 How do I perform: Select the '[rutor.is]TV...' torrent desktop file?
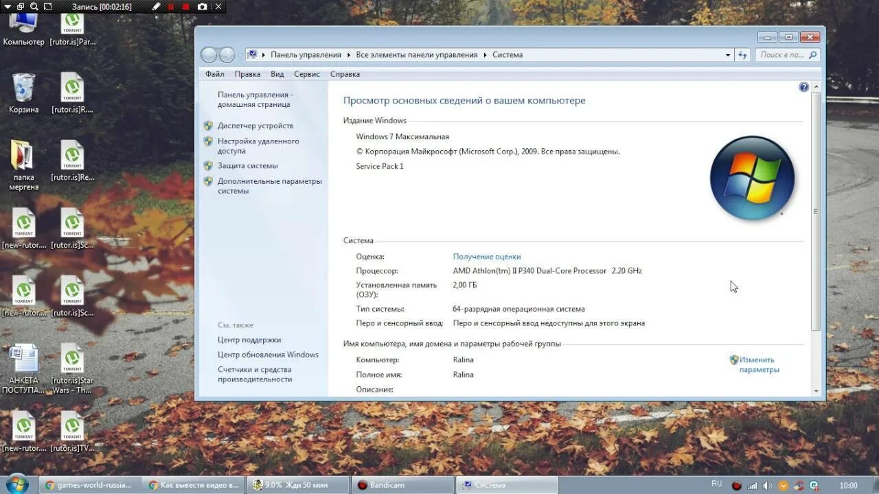pos(72,432)
